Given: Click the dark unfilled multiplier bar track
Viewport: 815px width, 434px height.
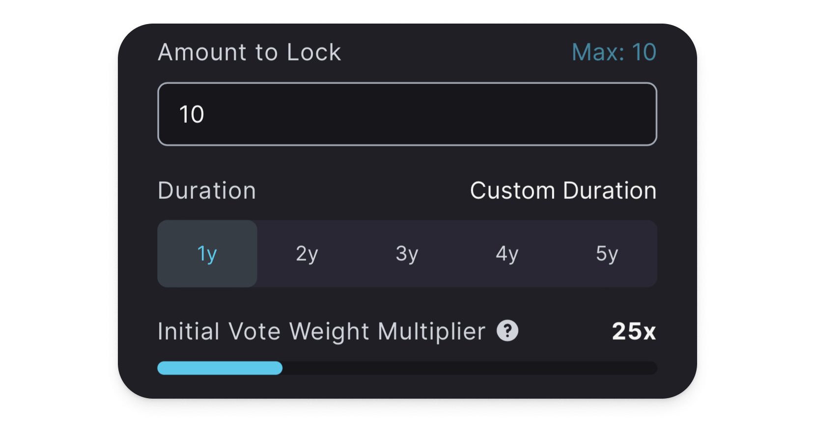Looking at the screenshot, I should pos(470,368).
